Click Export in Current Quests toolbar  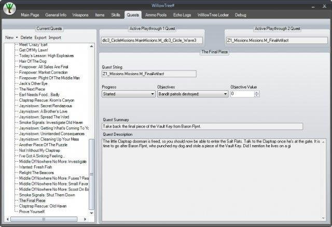(40, 37)
